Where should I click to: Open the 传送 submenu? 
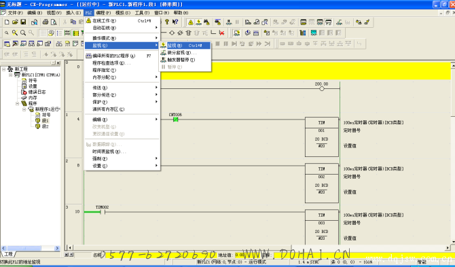point(122,88)
